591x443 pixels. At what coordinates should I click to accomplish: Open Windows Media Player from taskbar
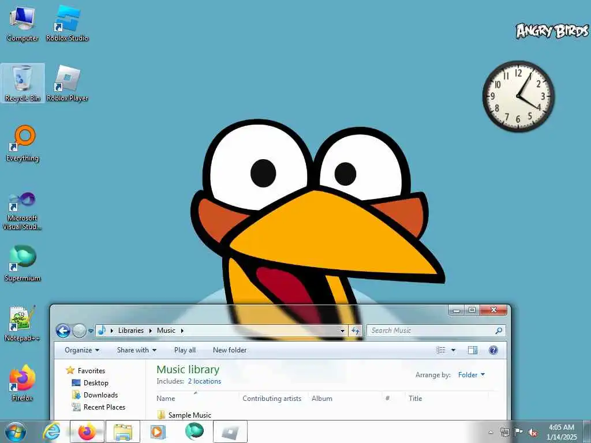tap(158, 431)
